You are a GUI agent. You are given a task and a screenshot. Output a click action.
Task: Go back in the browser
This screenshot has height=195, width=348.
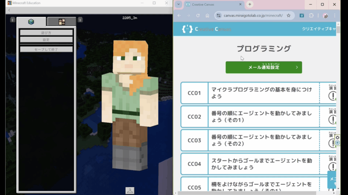click(x=179, y=16)
